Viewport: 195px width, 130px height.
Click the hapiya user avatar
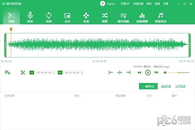[x=103, y=4]
